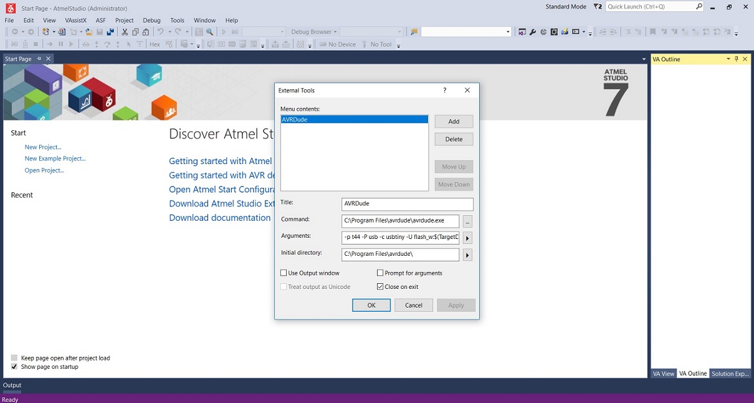Viewport: 754px width, 403px height.
Task: Check Keep page open after project load
Action: [14, 358]
